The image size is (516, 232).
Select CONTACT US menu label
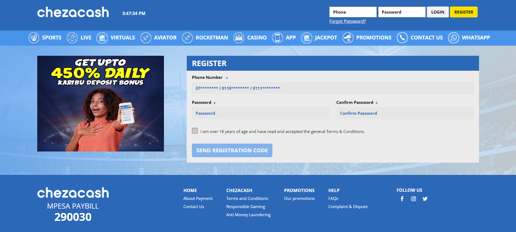[x=427, y=38]
